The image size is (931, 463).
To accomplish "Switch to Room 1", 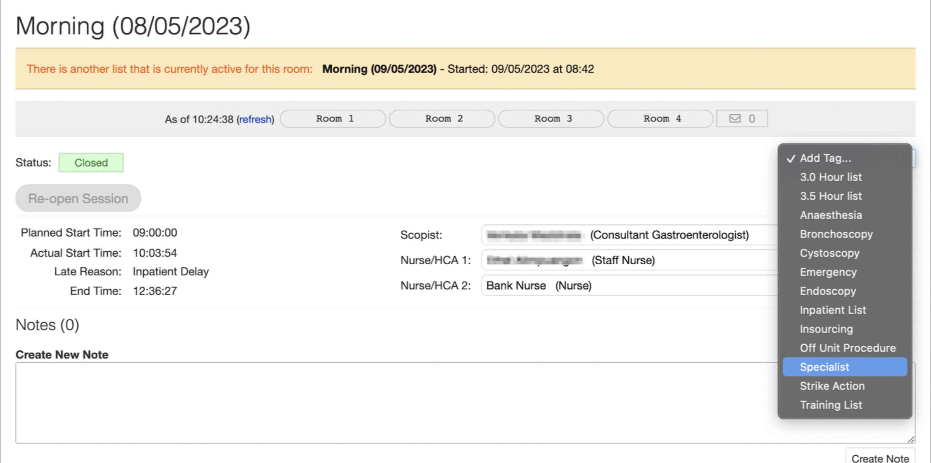I will (333, 118).
